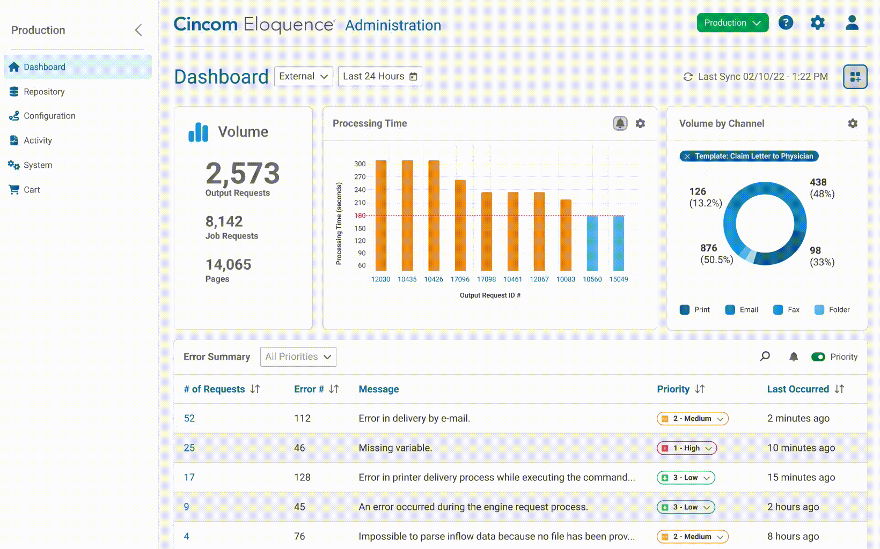Click bar for request ID 12030
Screen dimensions: 880x549
tap(381, 216)
